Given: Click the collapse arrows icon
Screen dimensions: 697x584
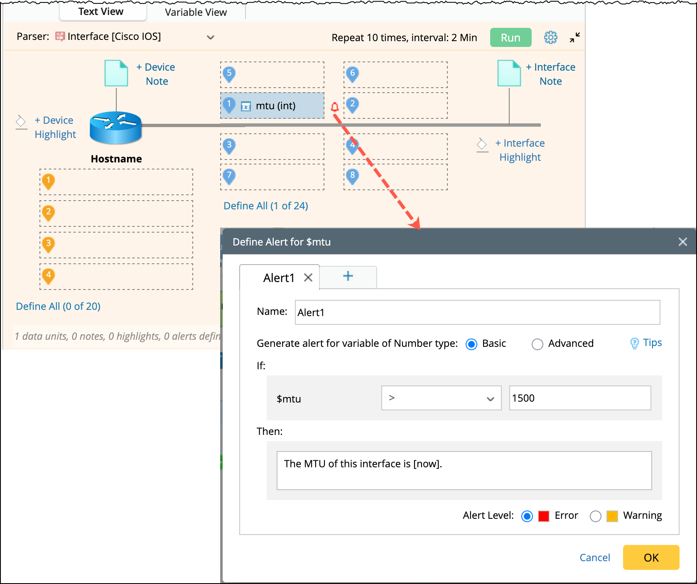Looking at the screenshot, I should tap(575, 37).
